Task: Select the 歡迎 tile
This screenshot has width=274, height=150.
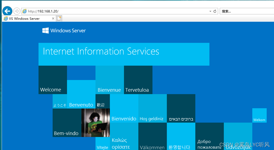Action: click(x=103, y=101)
